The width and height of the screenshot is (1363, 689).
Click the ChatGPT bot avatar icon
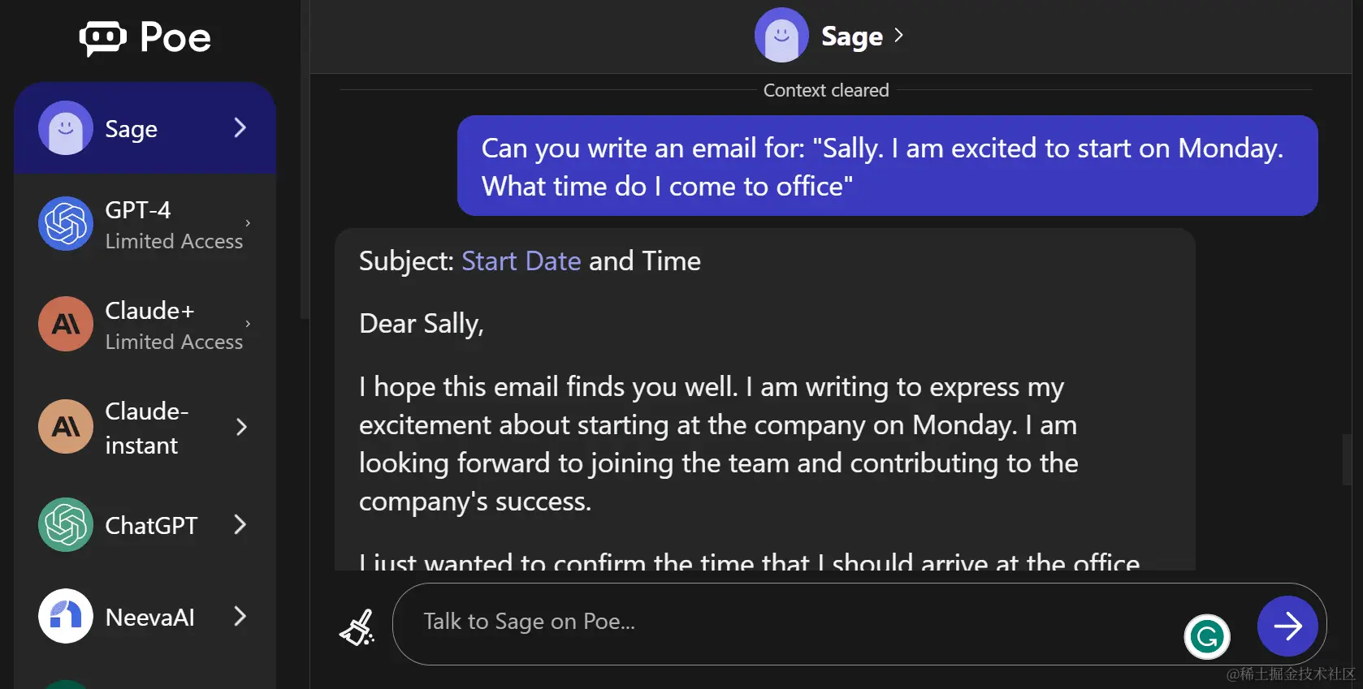coord(66,525)
